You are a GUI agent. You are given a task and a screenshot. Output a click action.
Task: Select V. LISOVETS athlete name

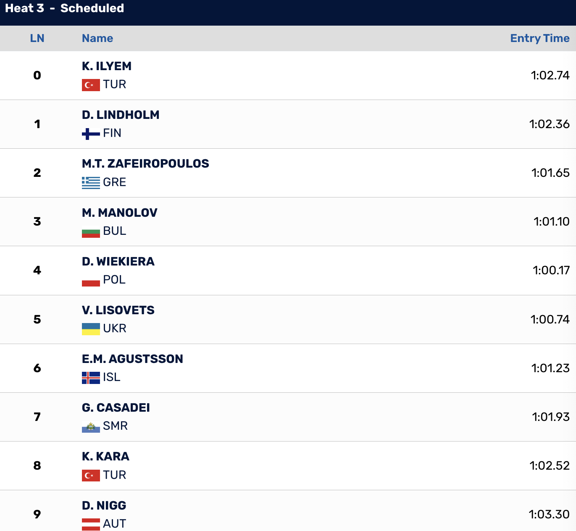pyautogui.click(x=118, y=310)
